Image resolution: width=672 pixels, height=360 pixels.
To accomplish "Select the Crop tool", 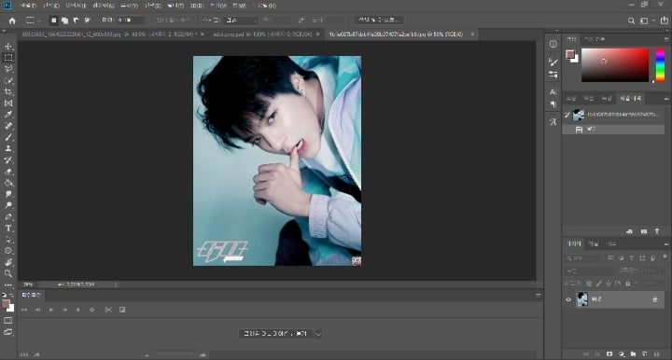I will [x=8, y=91].
